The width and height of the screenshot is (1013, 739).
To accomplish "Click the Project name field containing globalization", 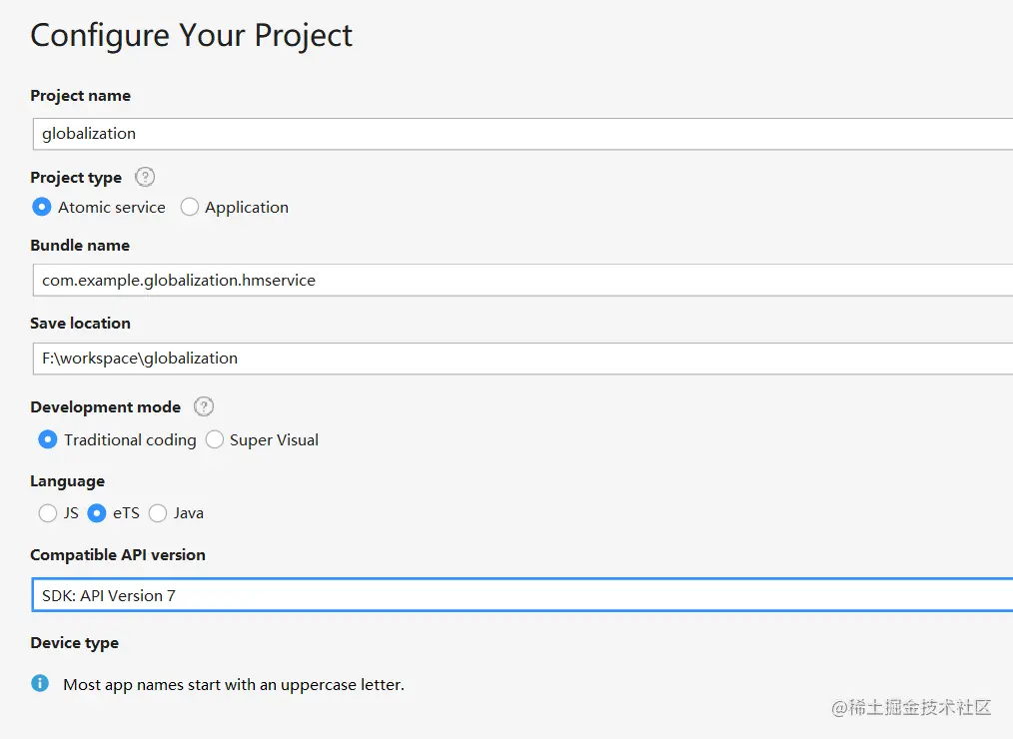I will point(521,133).
